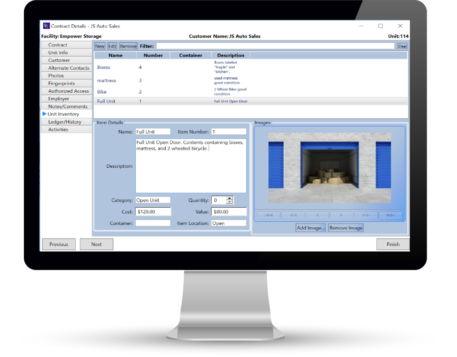The height and width of the screenshot is (357, 457).
Task: Click the New inventory item button
Action: [99, 46]
